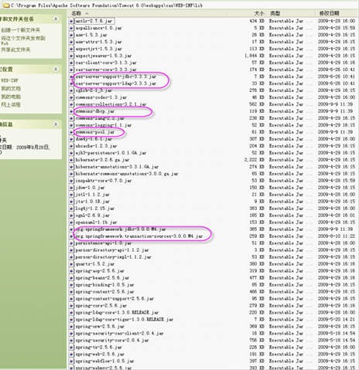This screenshot has height=370, width=359.
Task: Select hibernate-commons-annotations-3.0.0.ga.jar file name
Action: pyautogui.click(x=127, y=174)
